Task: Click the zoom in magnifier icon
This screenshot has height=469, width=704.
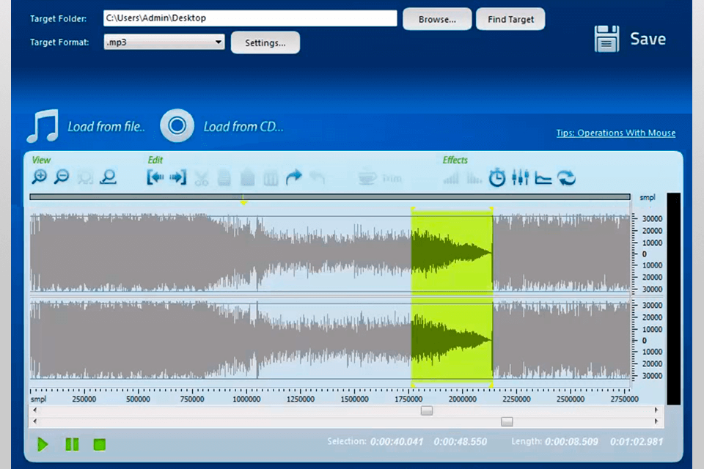Action: [39, 177]
